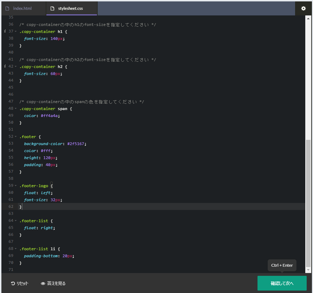Collapse the .footer-list rule at line 64
The height and width of the screenshot is (293, 313).
coord(15,220)
